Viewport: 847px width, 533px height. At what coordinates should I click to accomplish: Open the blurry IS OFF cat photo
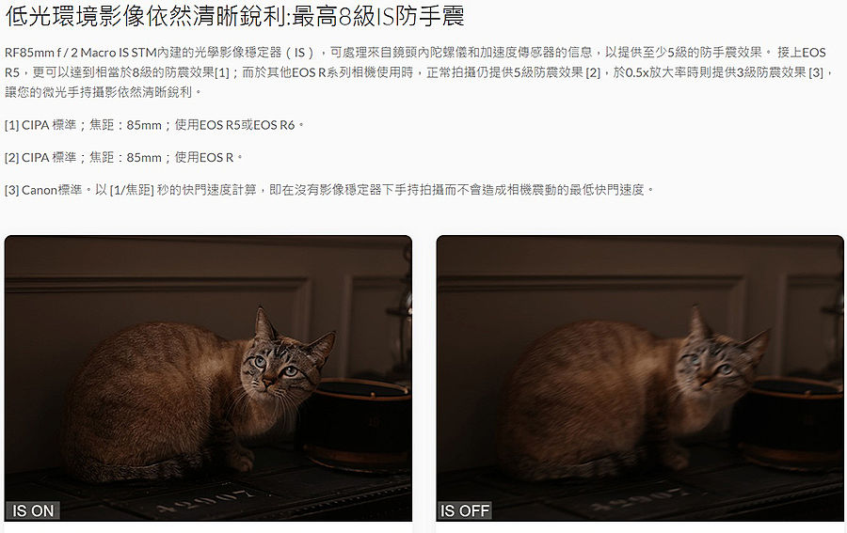(x=640, y=378)
